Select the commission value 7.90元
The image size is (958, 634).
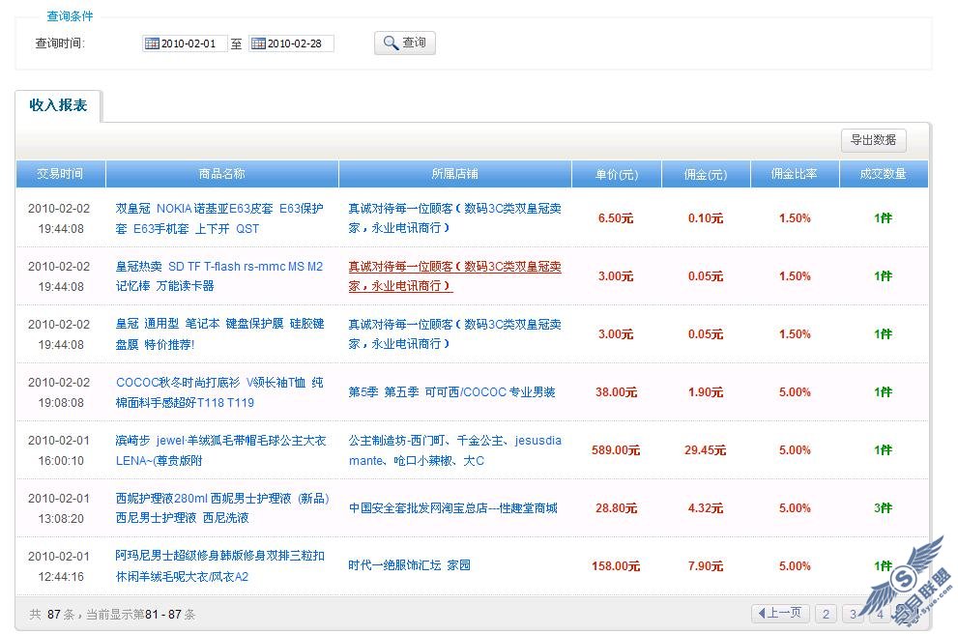tap(706, 566)
